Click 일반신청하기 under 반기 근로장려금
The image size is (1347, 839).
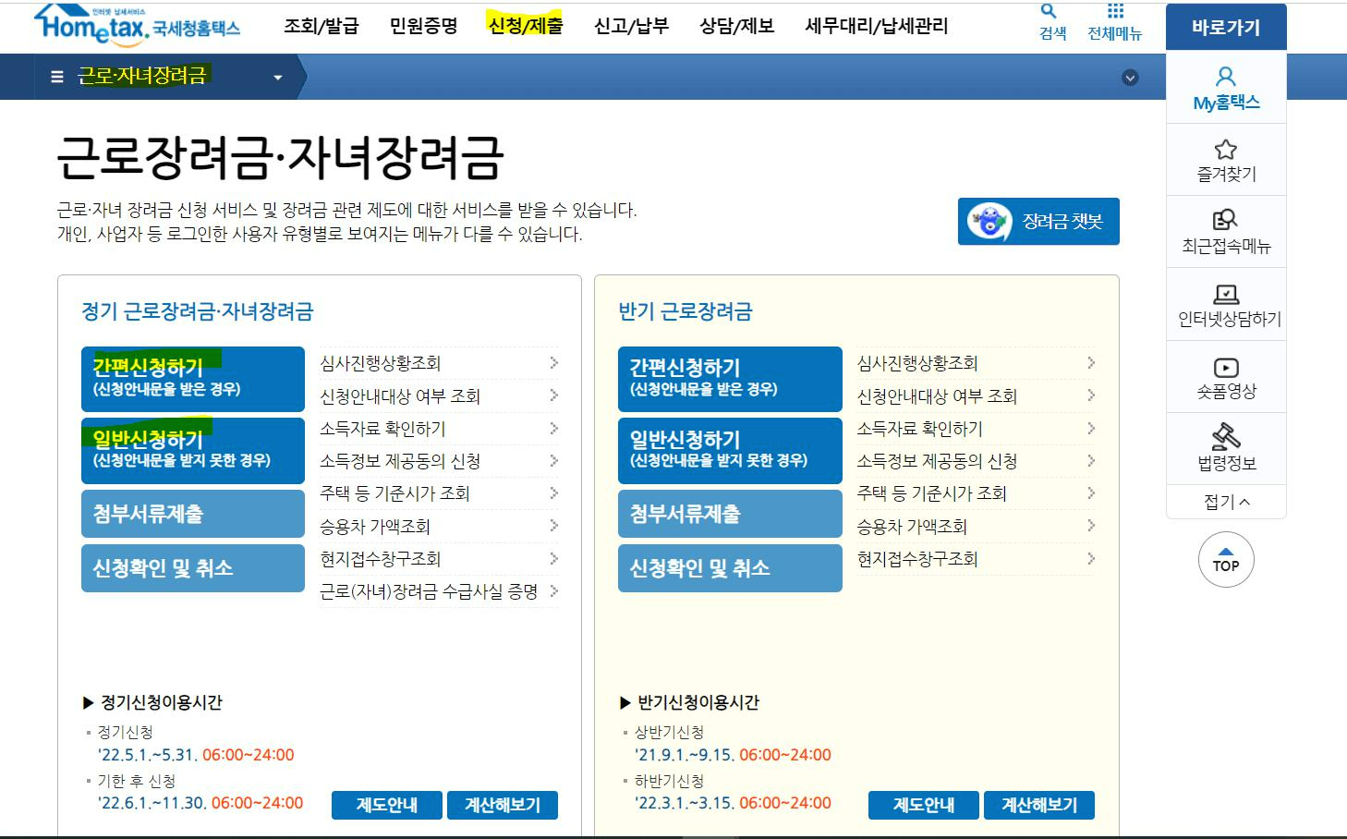click(x=730, y=451)
